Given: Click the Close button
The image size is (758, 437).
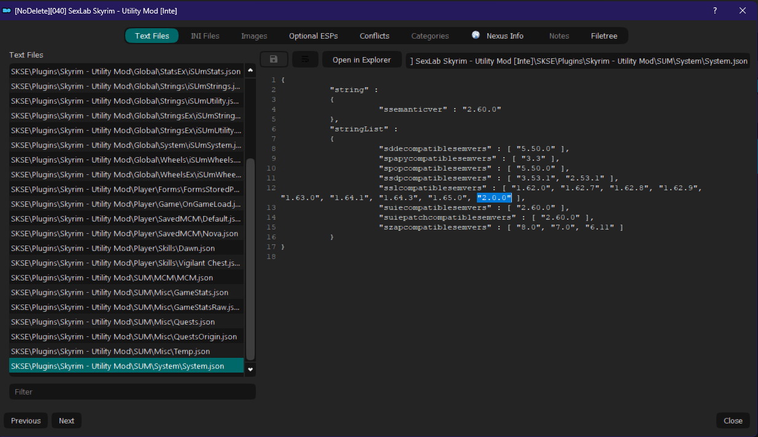Looking at the screenshot, I should coord(733,420).
